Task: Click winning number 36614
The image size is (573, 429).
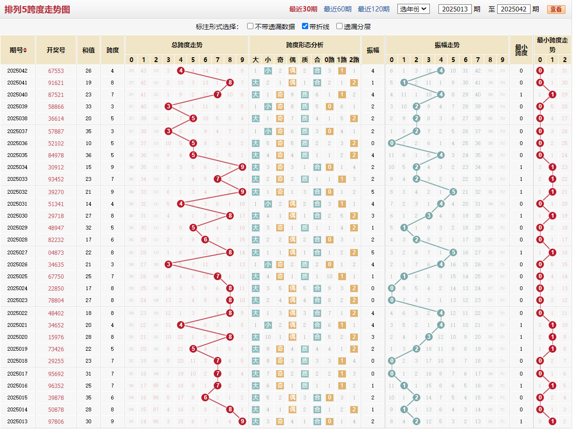Action: click(x=56, y=118)
